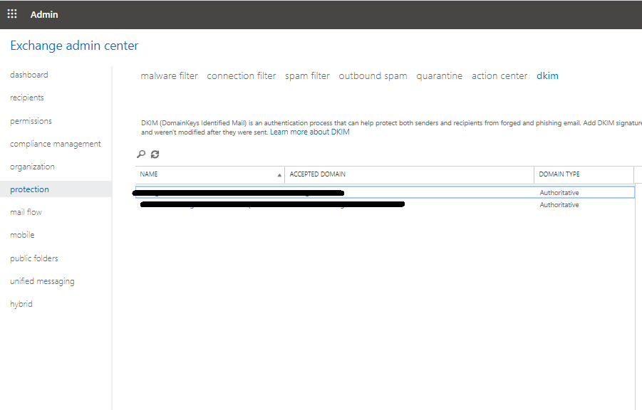Image resolution: width=642 pixels, height=410 pixels.
Task: Click the search magnifier icon above the table
Action: (141, 154)
